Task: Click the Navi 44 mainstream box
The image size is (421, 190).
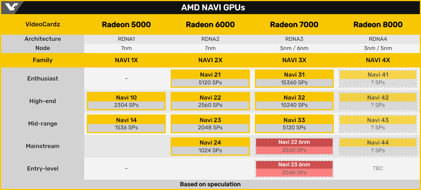Action: tap(378, 146)
